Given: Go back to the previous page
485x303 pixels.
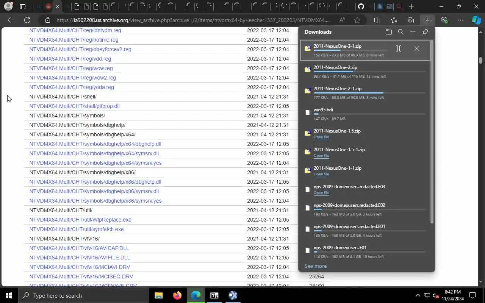Looking at the screenshot, I should (x=11, y=20).
